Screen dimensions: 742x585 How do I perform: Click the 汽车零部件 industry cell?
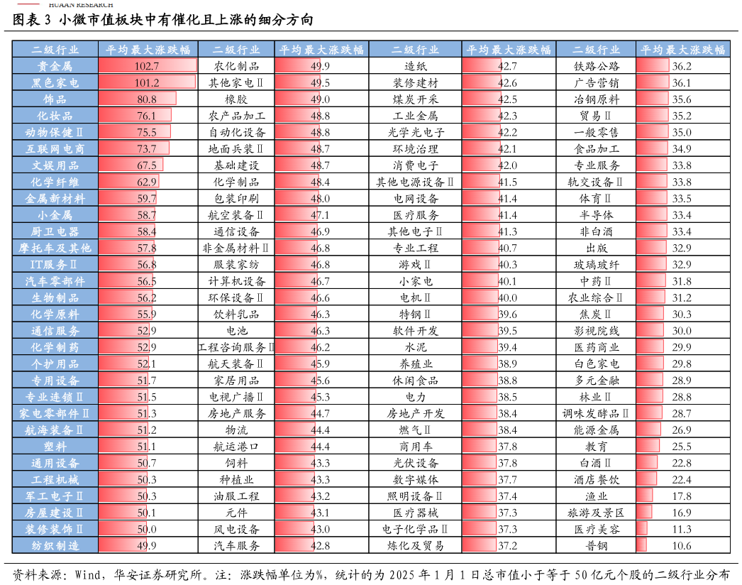55,281
